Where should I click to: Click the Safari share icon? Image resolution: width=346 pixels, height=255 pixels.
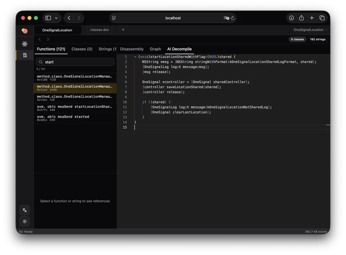(x=301, y=18)
